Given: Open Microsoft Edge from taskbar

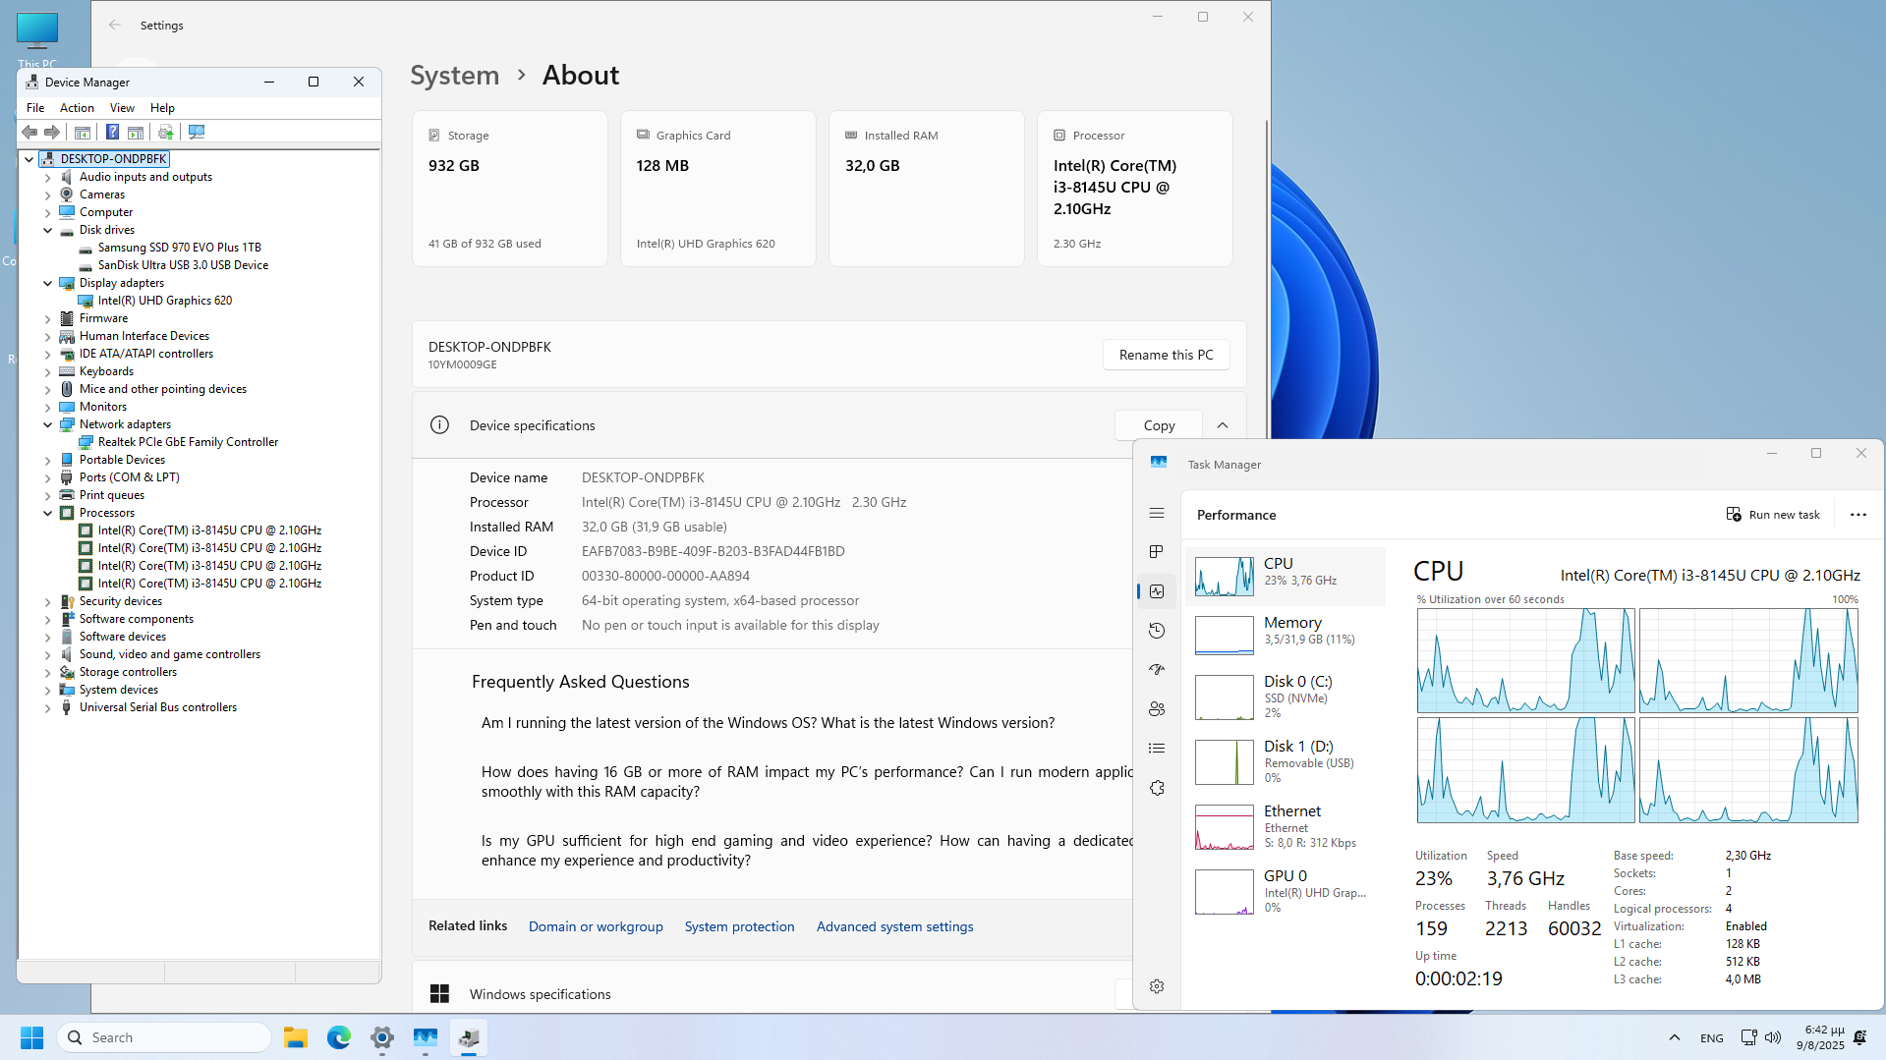Looking at the screenshot, I should [x=339, y=1037].
